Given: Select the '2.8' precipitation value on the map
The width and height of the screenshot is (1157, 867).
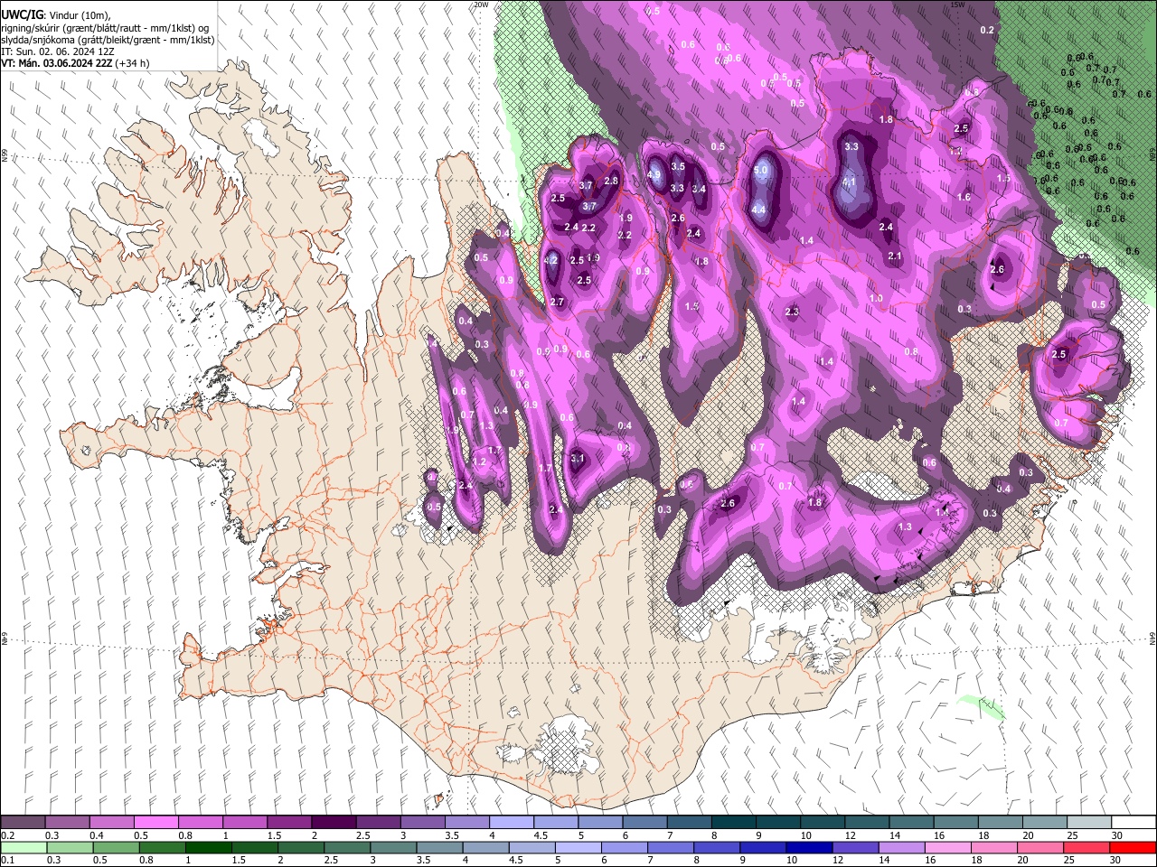Looking at the screenshot, I should pyautogui.click(x=611, y=181).
